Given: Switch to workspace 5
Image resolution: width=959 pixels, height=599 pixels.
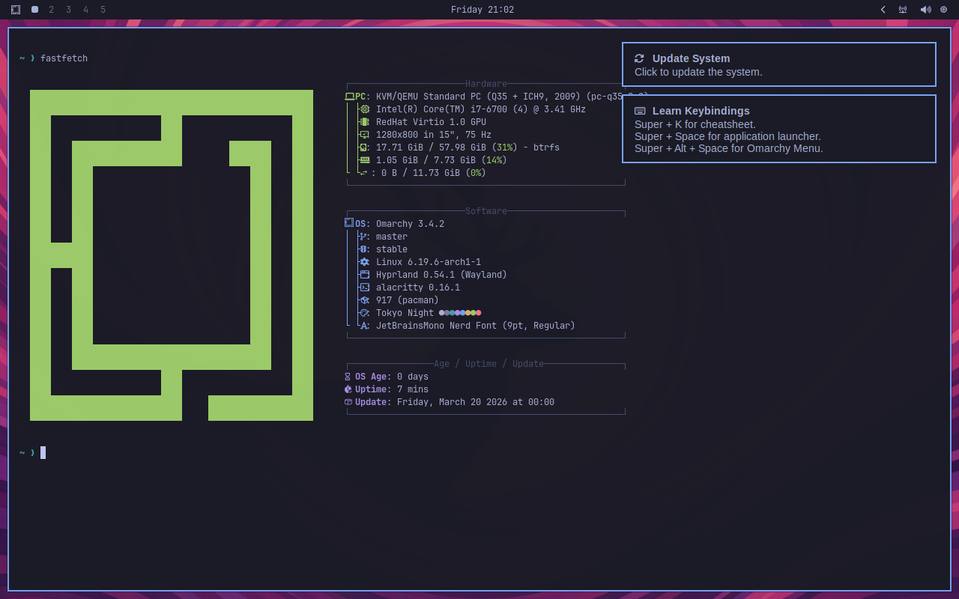Looking at the screenshot, I should click(x=103, y=10).
